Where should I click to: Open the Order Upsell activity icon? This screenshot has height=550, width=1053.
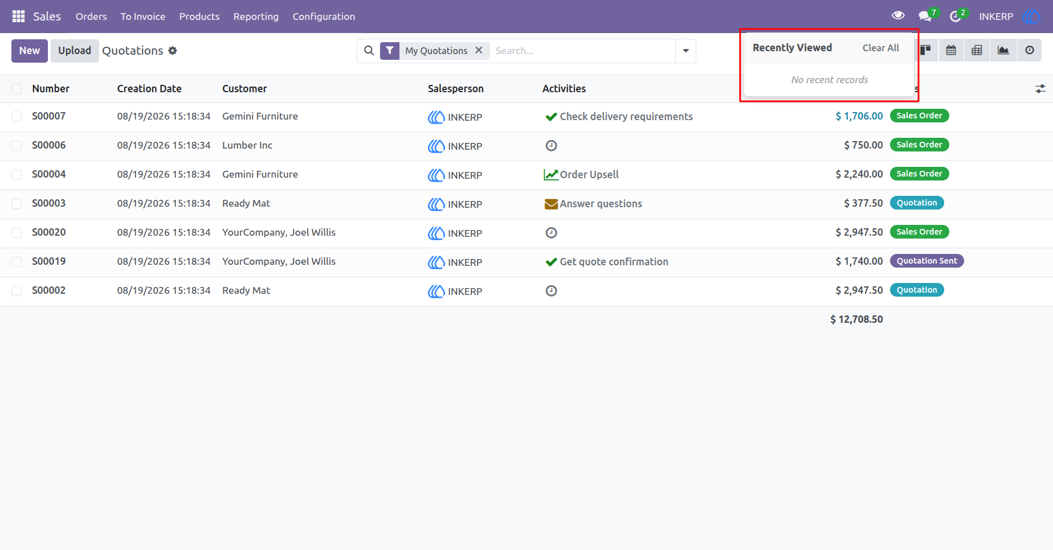(x=551, y=175)
